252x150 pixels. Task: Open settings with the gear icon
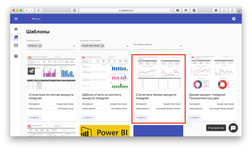(x=234, y=19)
